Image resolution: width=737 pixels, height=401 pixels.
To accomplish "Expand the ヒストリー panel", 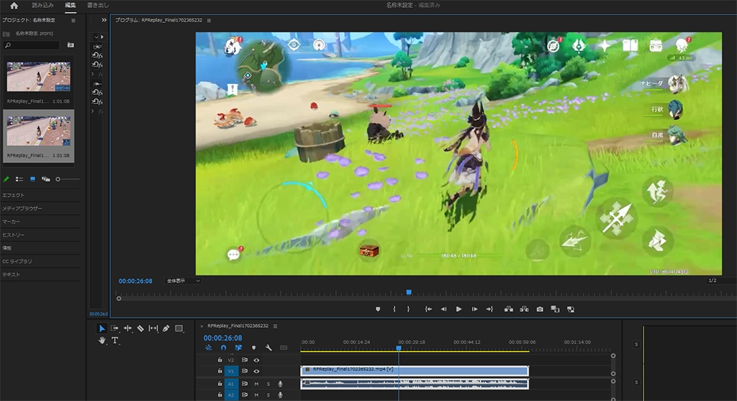I will (13, 235).
